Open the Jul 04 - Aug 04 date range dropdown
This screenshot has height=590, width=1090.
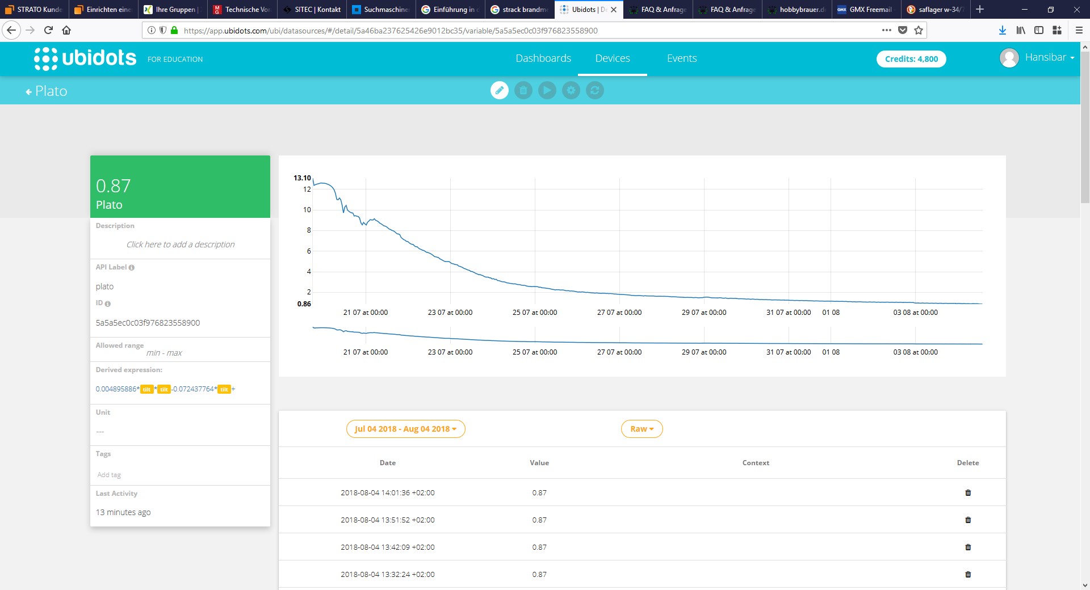[405, 429]
